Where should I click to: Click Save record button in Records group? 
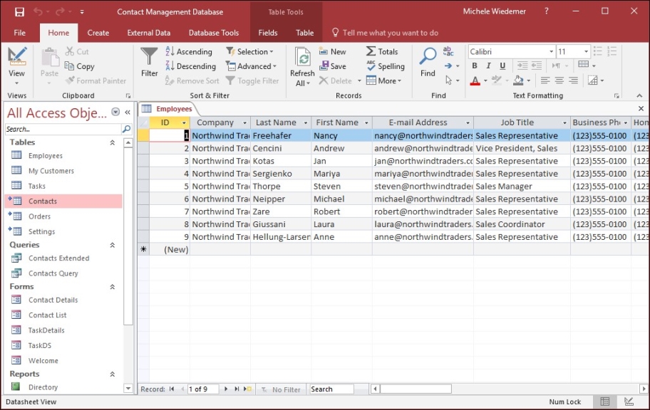[332, 66]
